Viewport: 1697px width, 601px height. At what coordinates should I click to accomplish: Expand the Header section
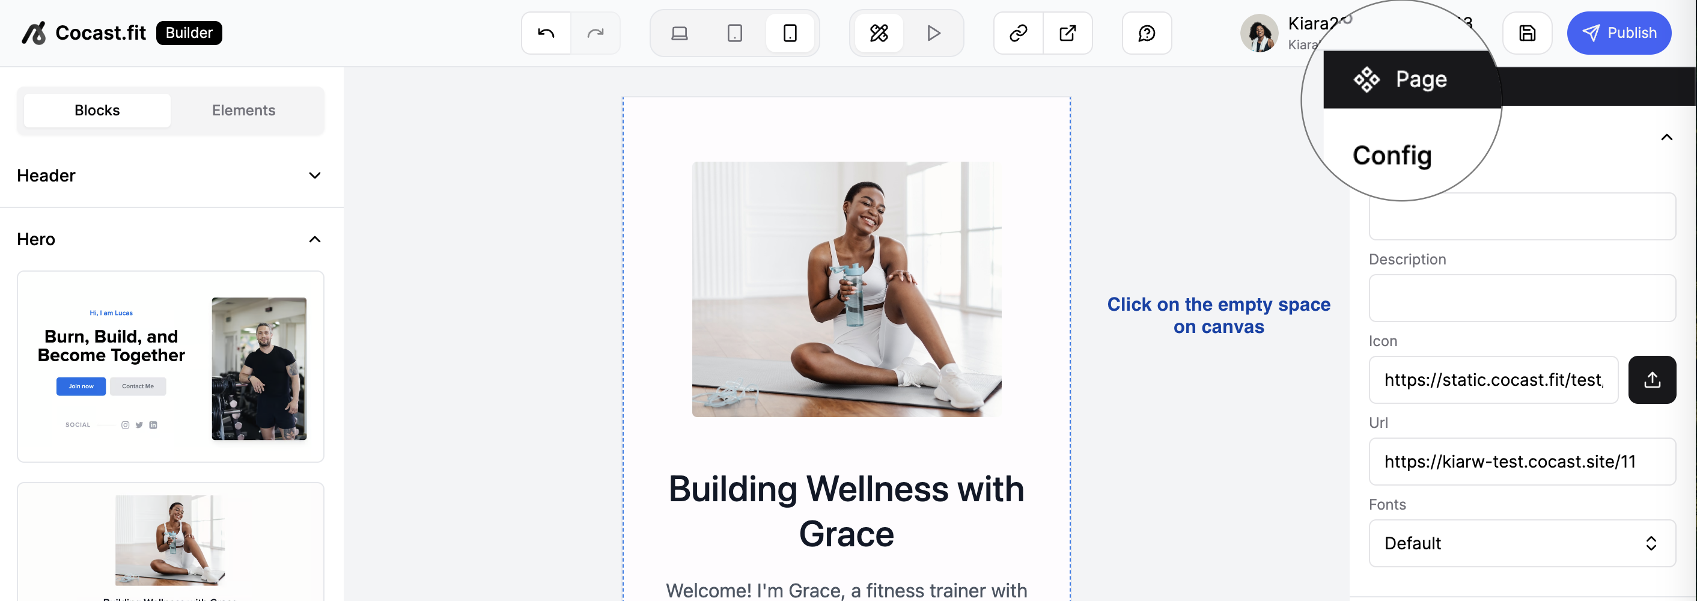coord(314,175)
